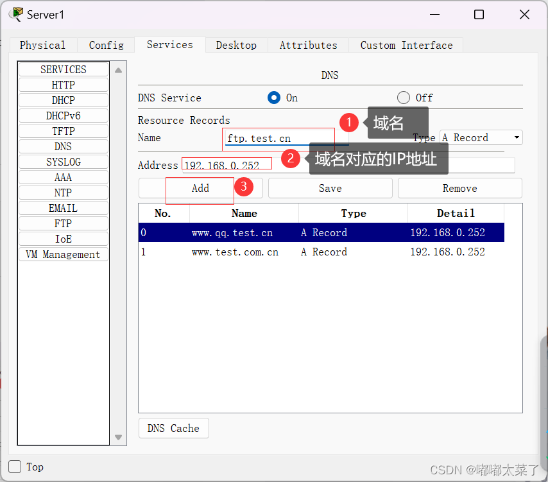This screenshot has height=482, width=548.
Task: Open the AAA service page
Action: click(x=64, y=177)
